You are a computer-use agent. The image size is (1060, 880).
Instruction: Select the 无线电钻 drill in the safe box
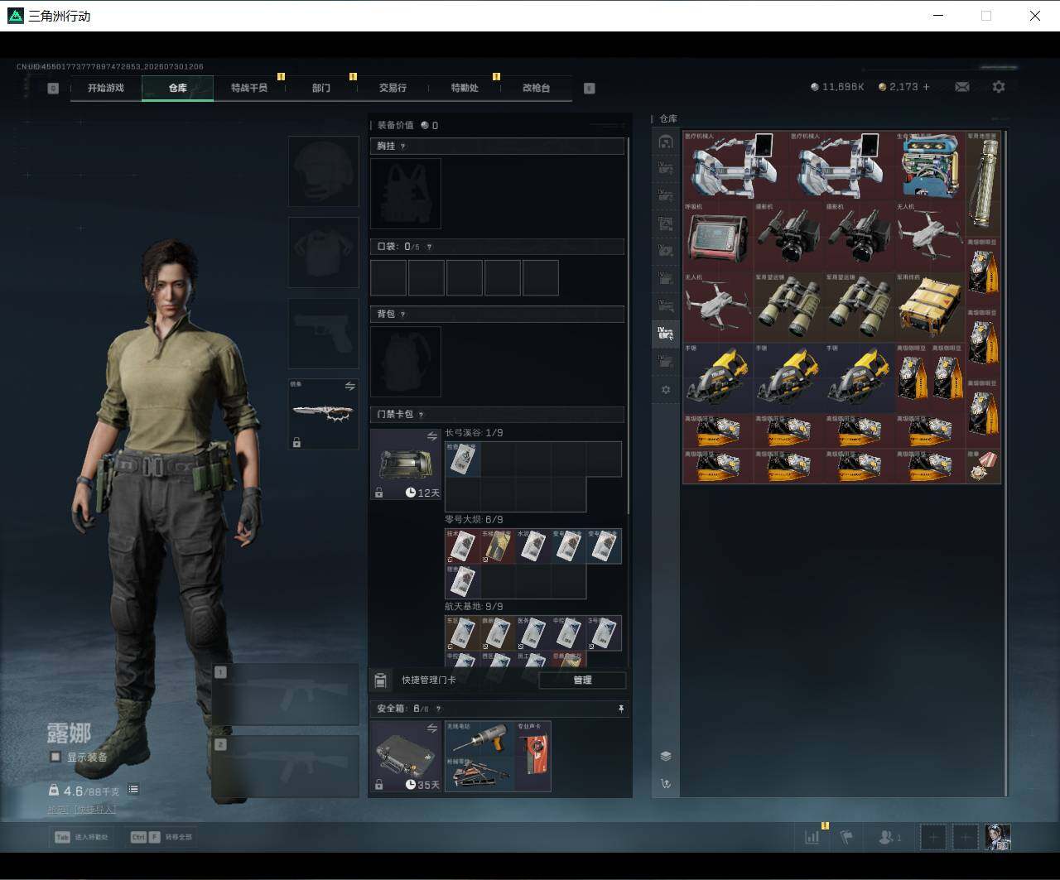pyautogui.click(x=479, y=738)
